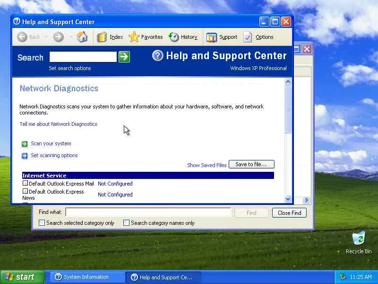This screenshot has height=284, width=378.
Task: Open the Support menu item
Action: click(228, 37)
